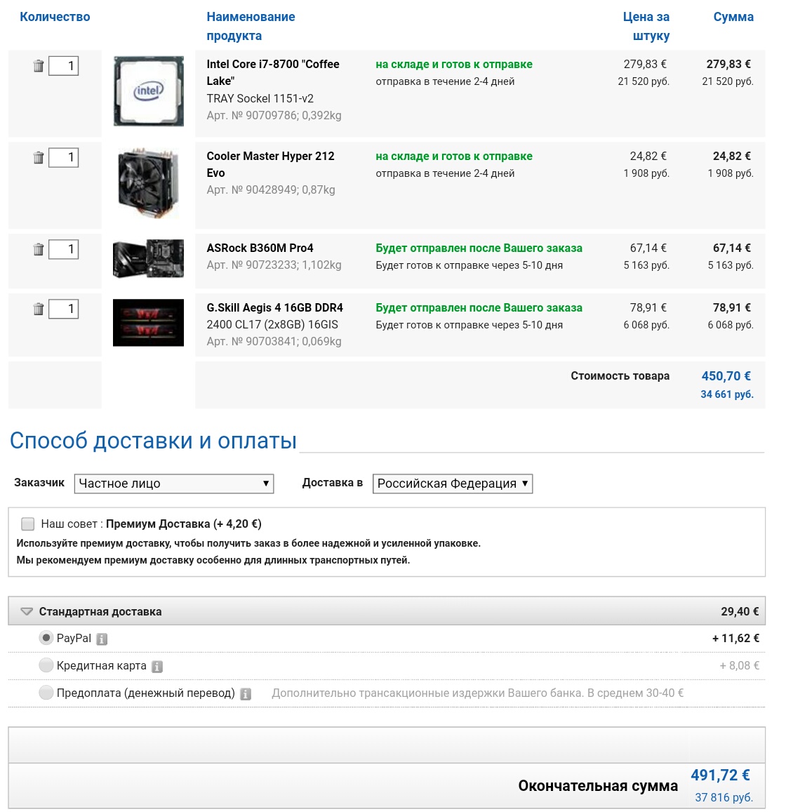Screen dimensions: 786x812
Task: Open Intel processor product thumbnail
Action: (149, 91)
